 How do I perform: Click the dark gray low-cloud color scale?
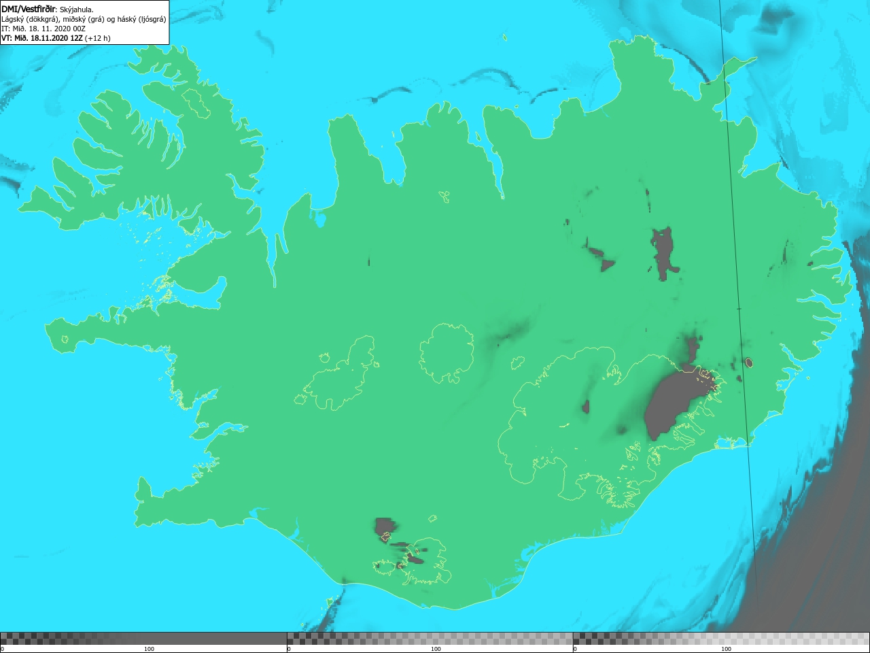point(143,639)
